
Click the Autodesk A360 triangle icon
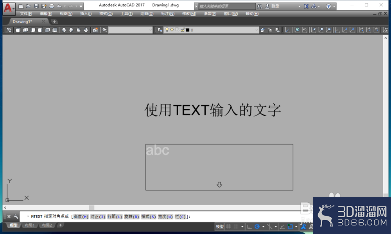(314, 6)
